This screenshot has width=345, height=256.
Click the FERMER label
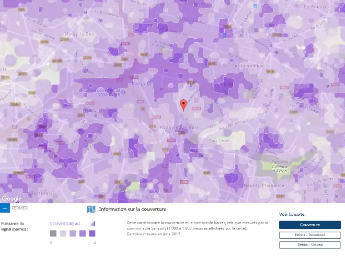click(x=19, y=208)
